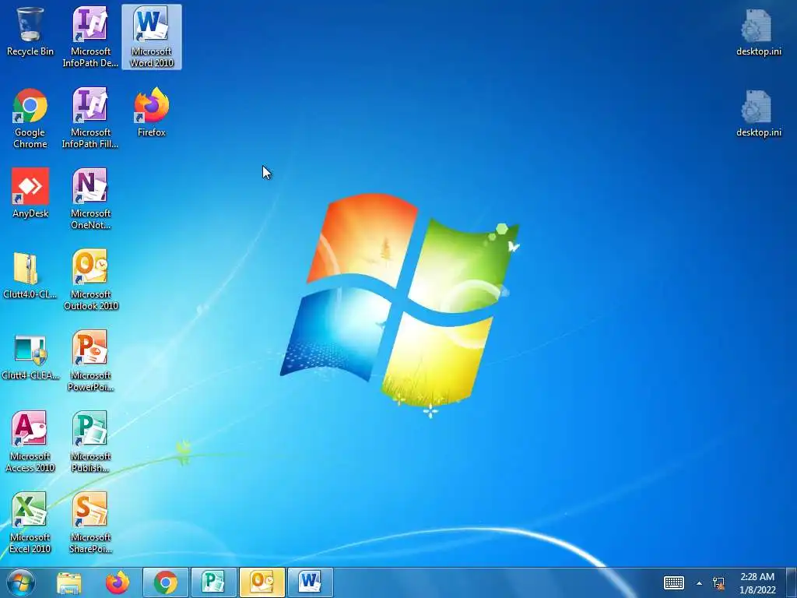This screenshot has height=598, width=797.
Task: Select the Clutt4-CLEA installer icon
Action: [30, 356]
